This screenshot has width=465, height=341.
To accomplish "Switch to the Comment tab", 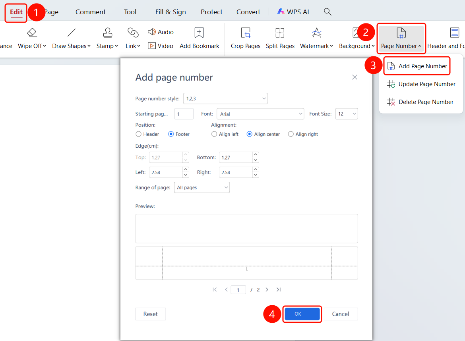I will pos(91,12).
